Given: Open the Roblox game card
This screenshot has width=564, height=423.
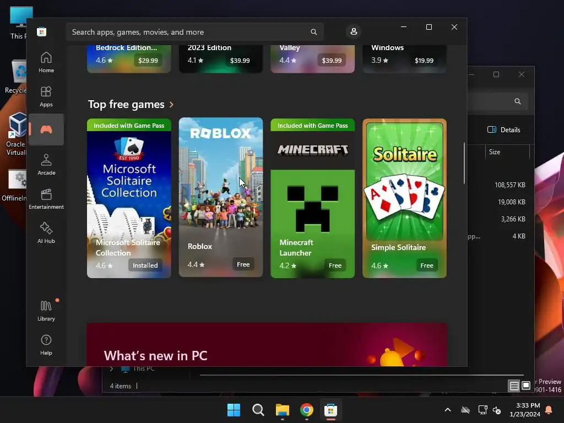Looking at the screenshot, I should tap(221, 197).
